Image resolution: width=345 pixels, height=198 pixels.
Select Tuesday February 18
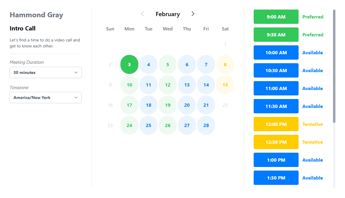[x=149, y=105]
